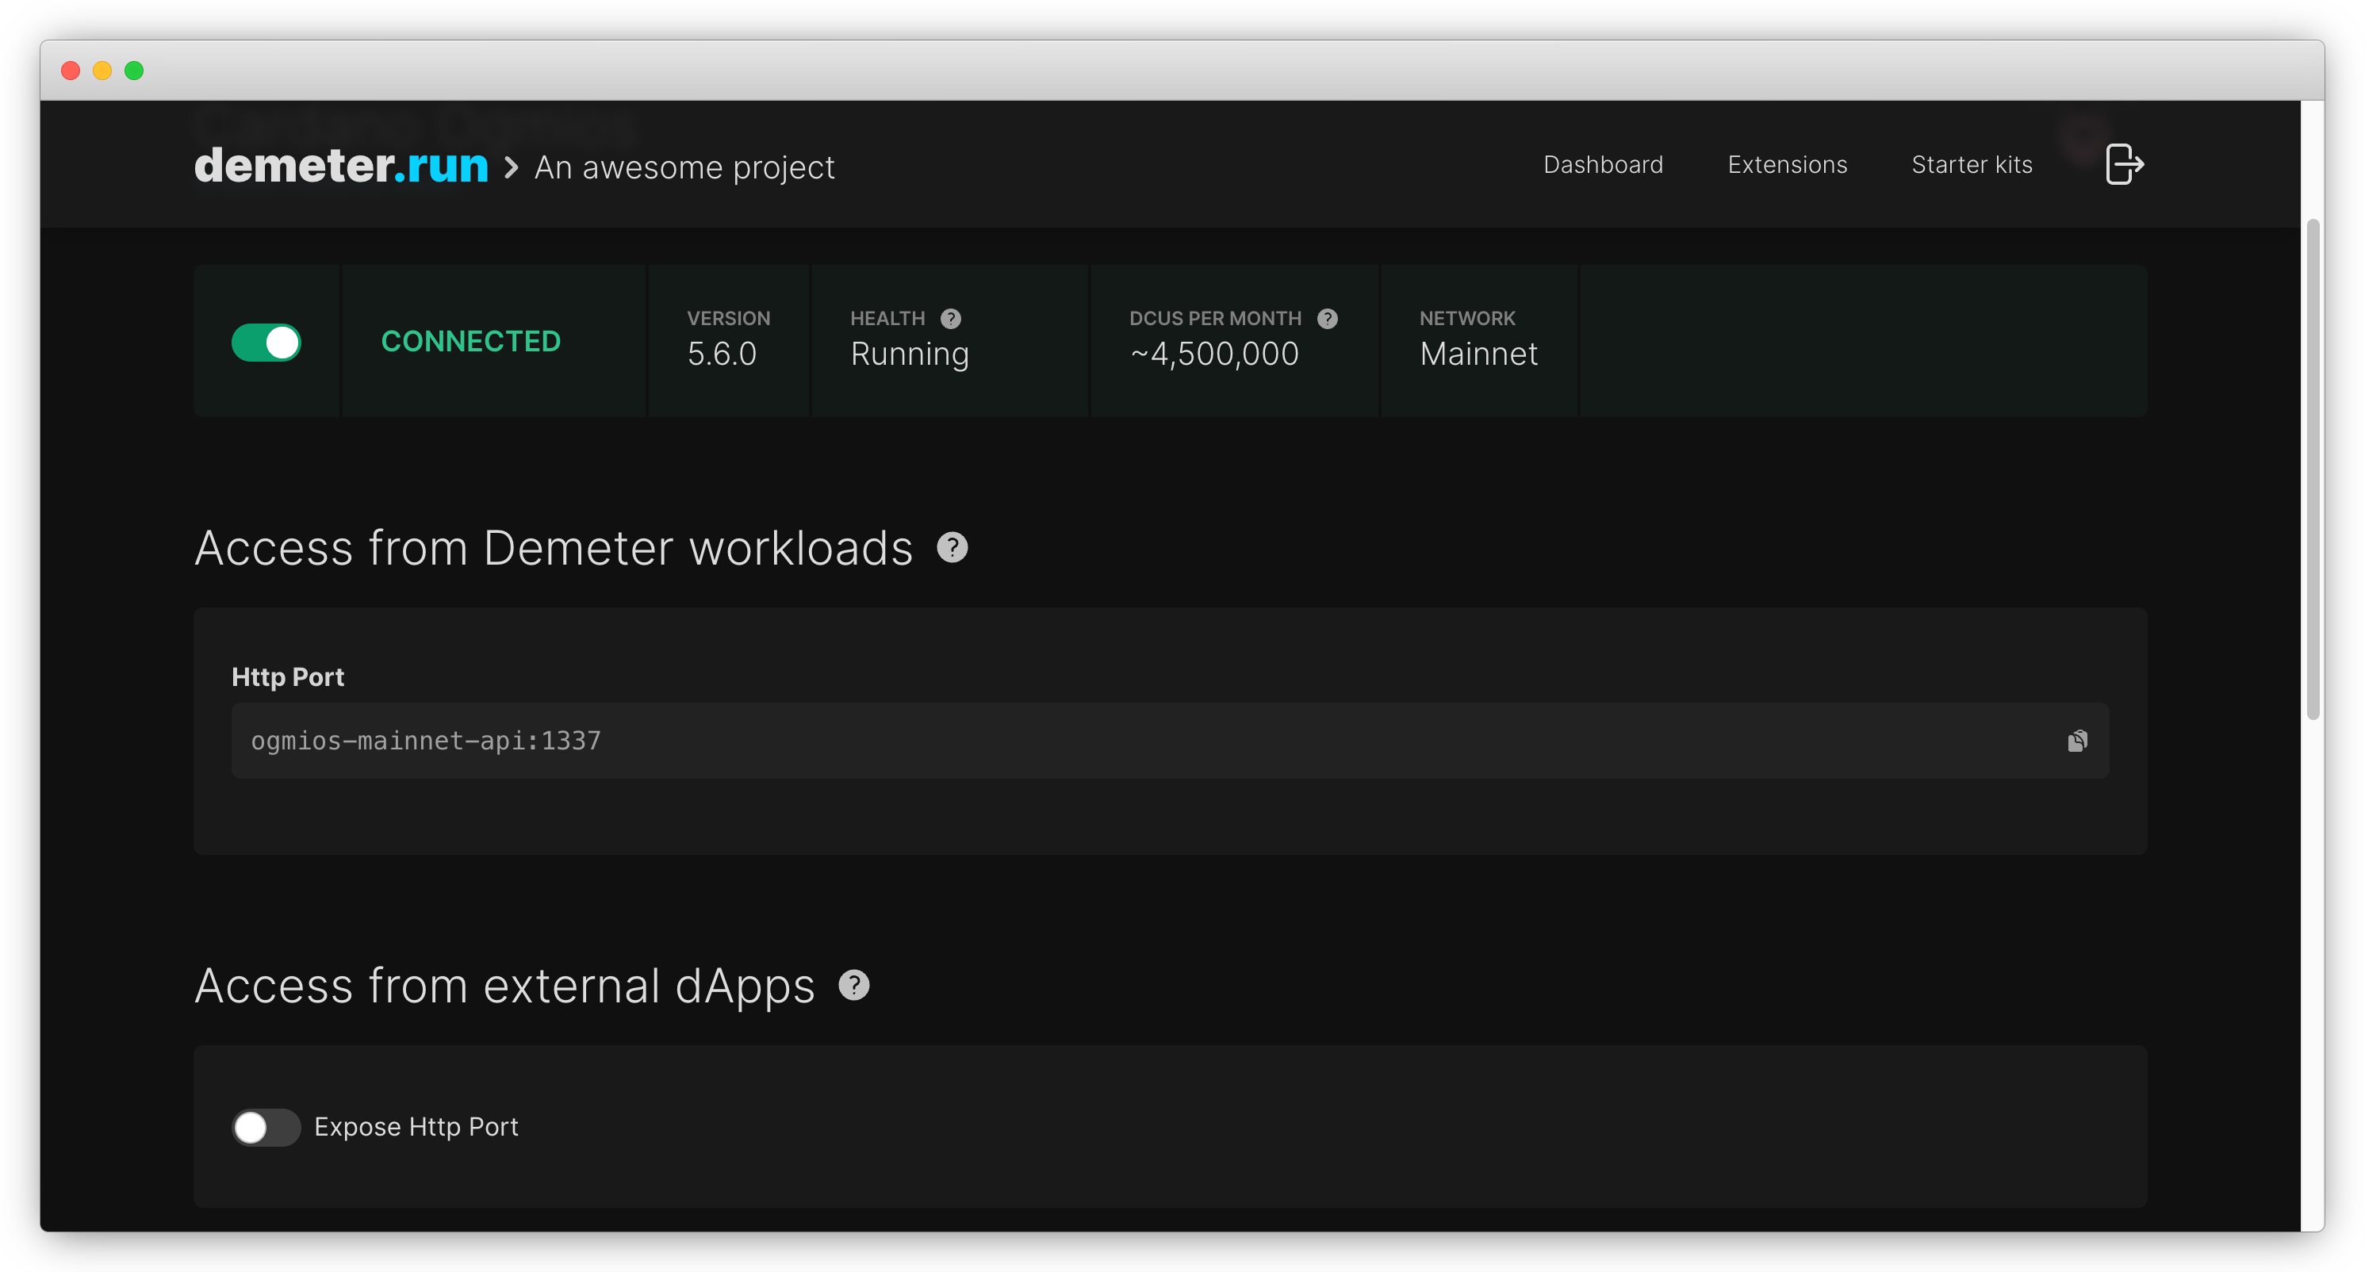Go to Extensions page

(x=1787, y=164)
